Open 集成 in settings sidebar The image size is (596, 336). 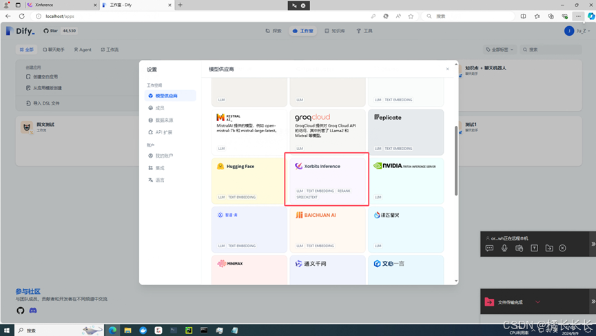[x=170, y=168]
